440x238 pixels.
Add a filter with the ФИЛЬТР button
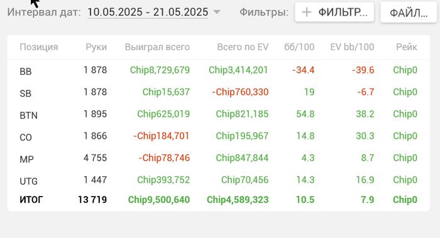334,12
